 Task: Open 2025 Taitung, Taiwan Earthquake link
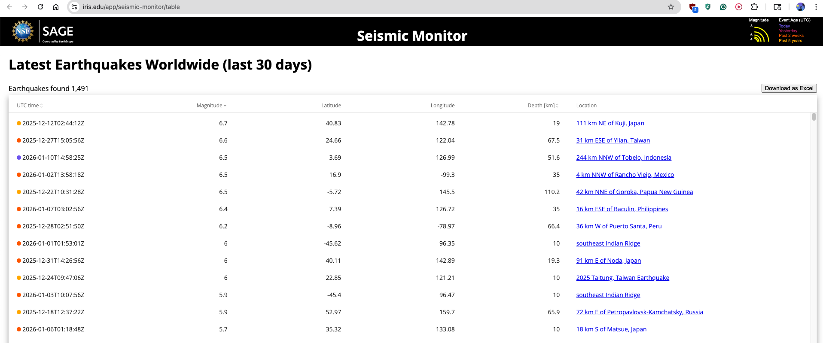(622, 278)
